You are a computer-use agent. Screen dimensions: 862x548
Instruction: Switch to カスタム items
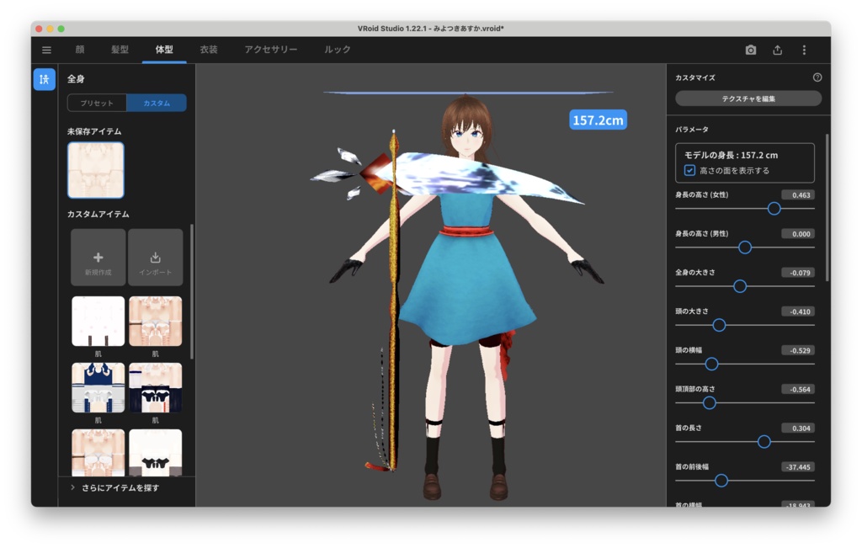coord(157,103)
